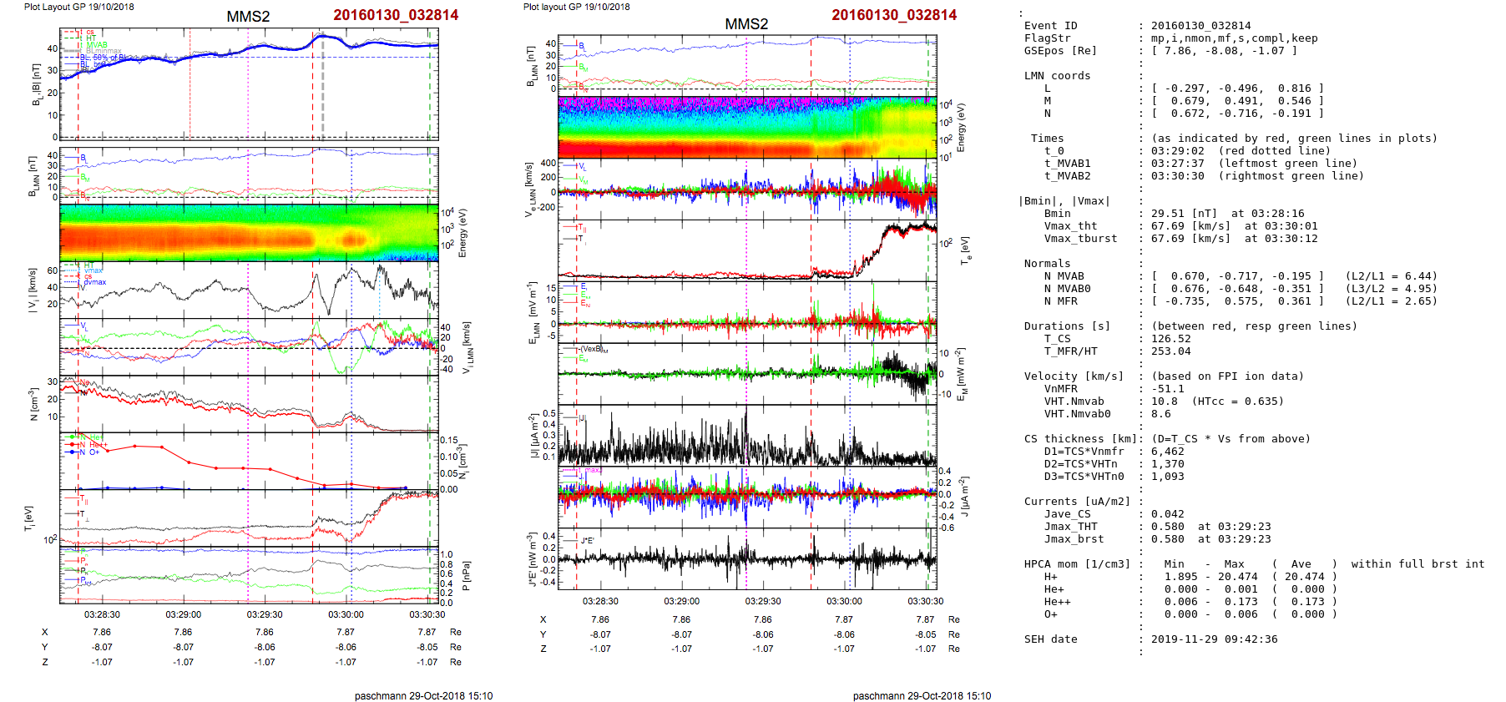Click the T_MFR/HT duration value 253.04

coord(1171,351)
